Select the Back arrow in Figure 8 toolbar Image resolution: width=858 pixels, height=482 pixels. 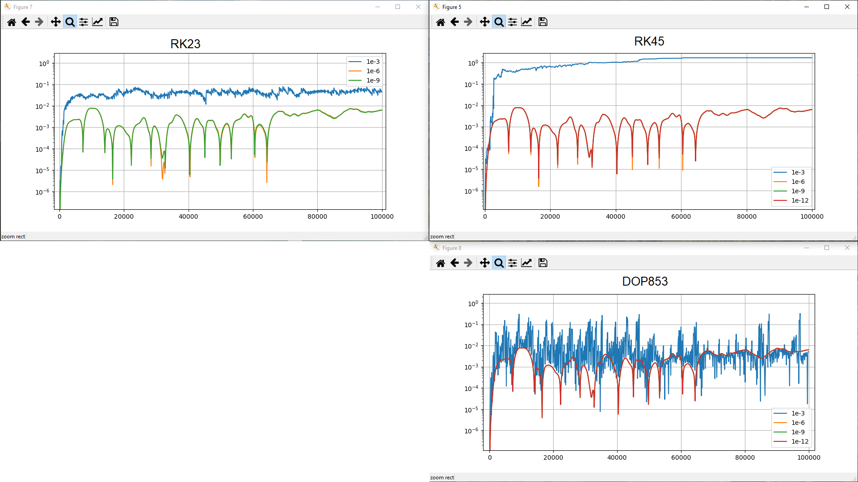[454, 263]
